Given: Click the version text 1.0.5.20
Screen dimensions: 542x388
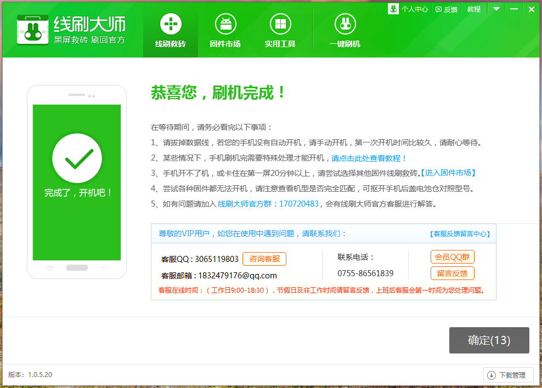Looking at the screenshot, I should point(40,374).
